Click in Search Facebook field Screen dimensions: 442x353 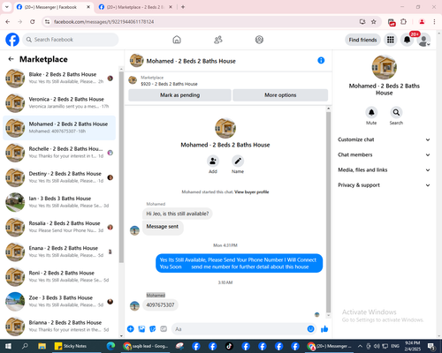click(x=71, y=40)
